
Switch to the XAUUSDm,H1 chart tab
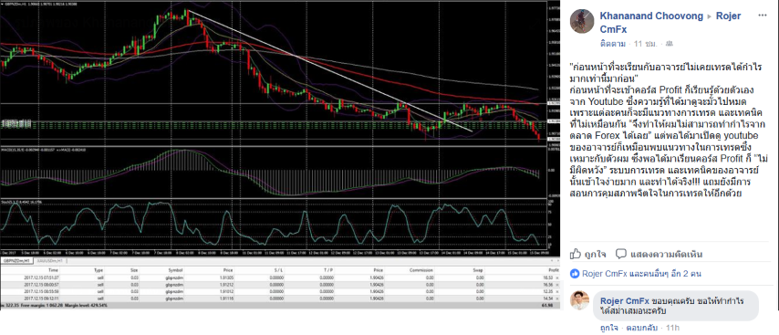[49, 260]
